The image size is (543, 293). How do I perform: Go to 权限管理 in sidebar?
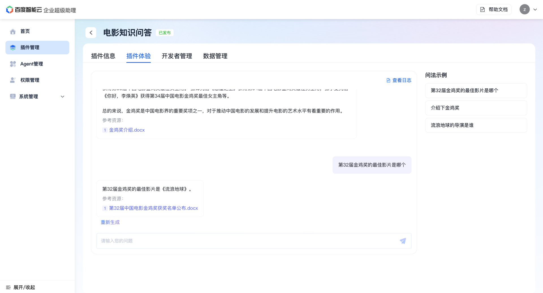(x=37, y=80)
